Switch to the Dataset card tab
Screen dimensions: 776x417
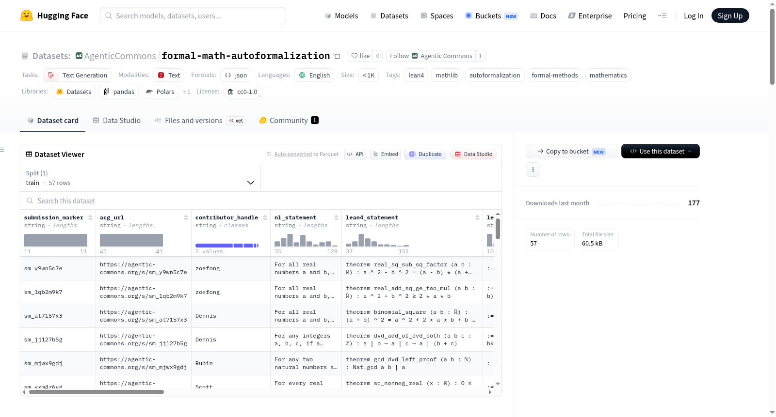[x=53, y=121]
